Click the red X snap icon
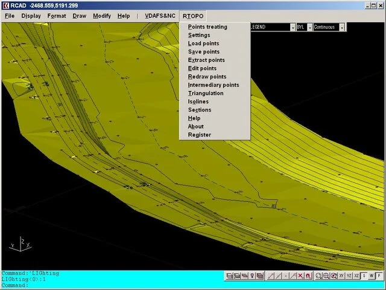Viewport: 386px width, 290px height. point(300,275)
